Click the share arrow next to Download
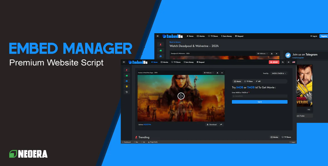 221,124
